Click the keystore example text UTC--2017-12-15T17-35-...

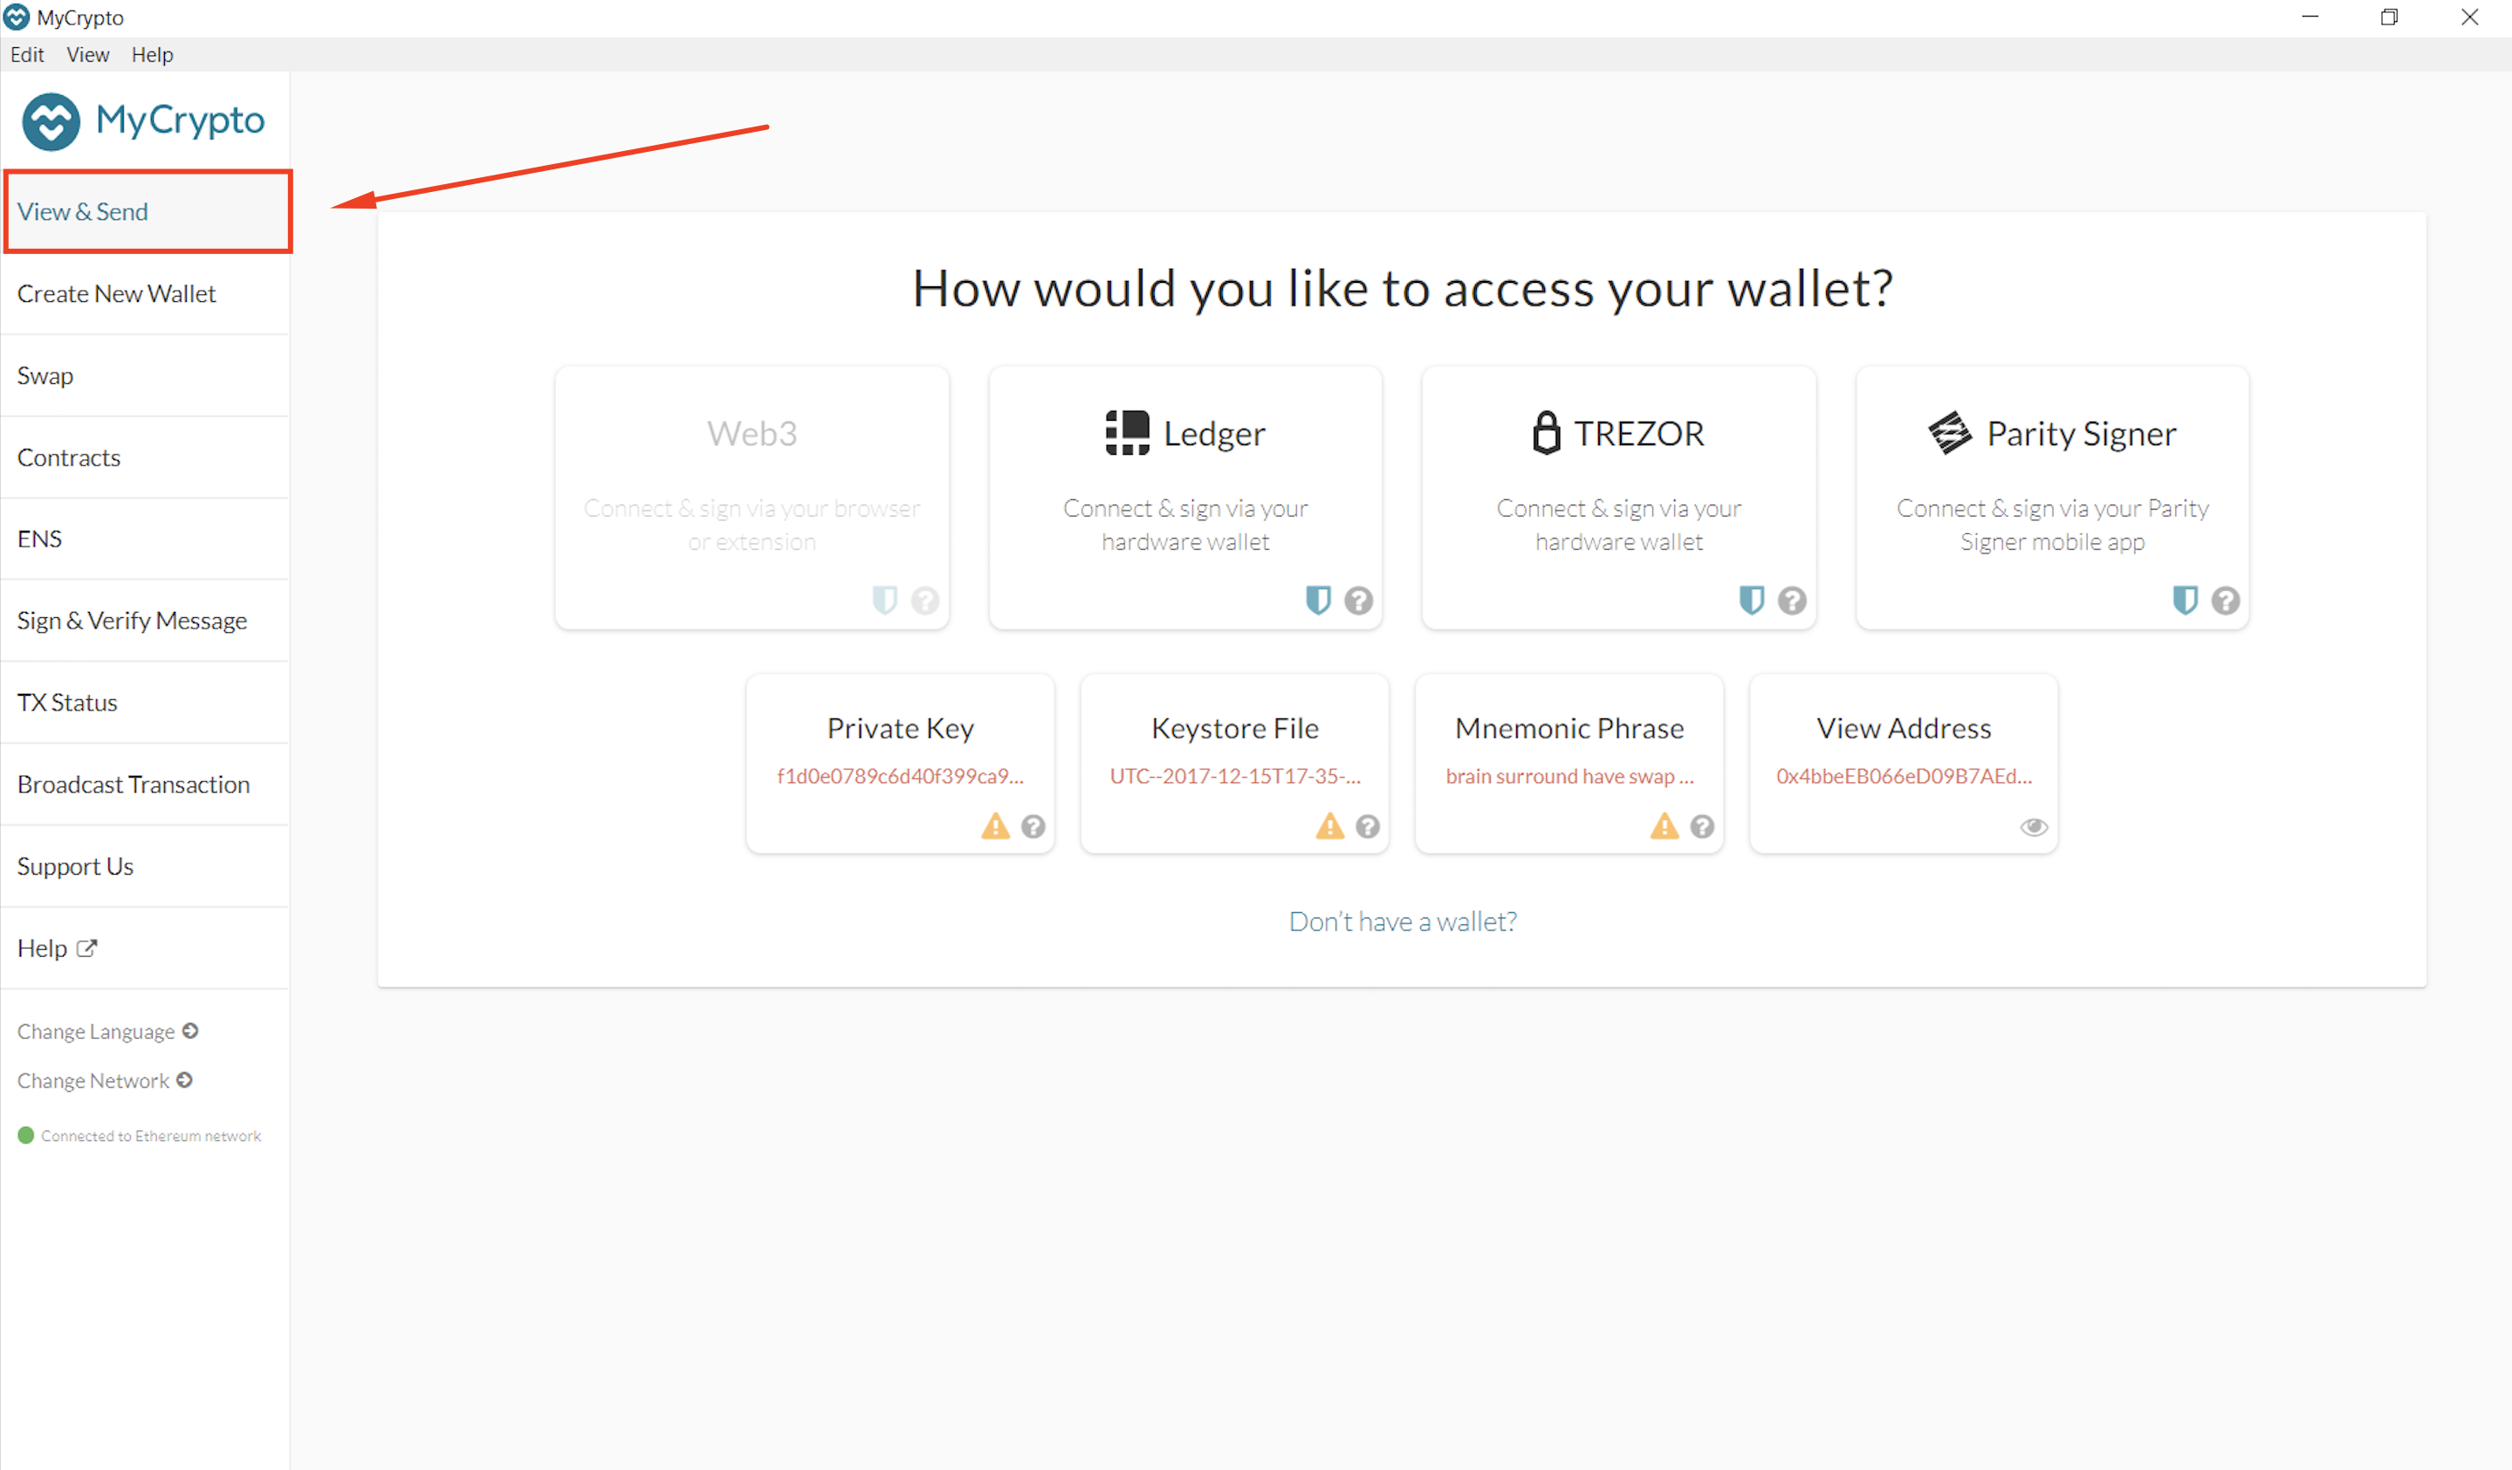[x=1235, y=776]
